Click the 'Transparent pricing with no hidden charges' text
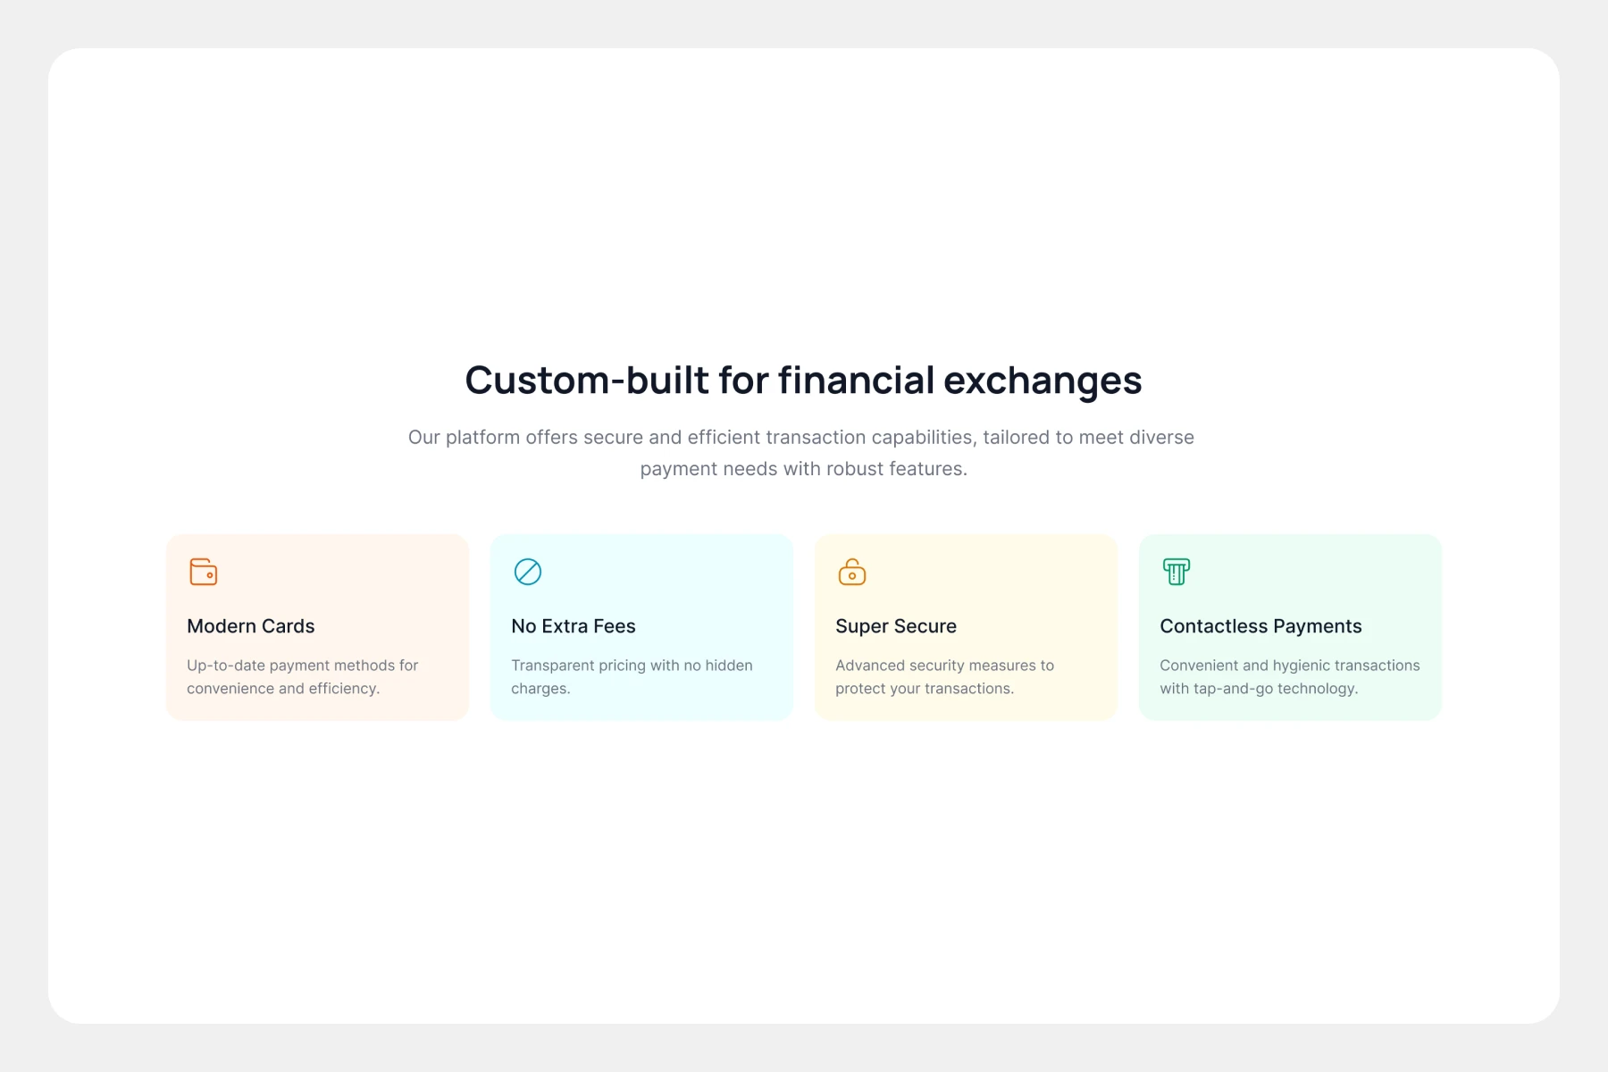This screenshot has width=1608, height=1072. coord(632,676)
